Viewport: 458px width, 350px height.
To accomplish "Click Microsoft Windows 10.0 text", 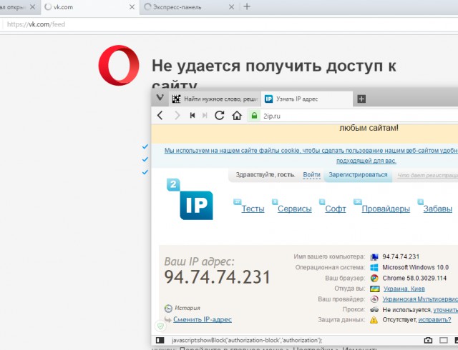I will pos(415,267).
